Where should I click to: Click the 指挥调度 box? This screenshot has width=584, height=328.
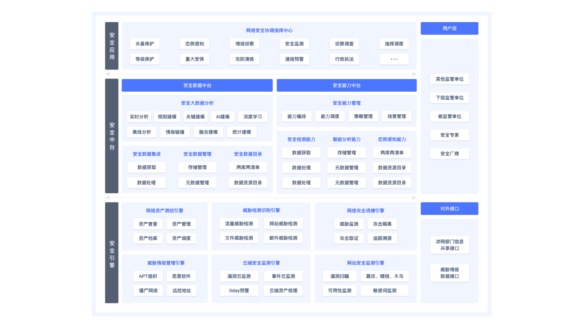point(394,44)
